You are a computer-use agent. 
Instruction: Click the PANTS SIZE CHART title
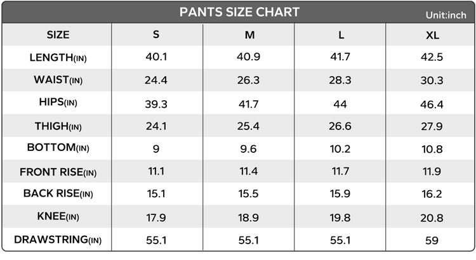pyautogui.click(x=239, y=12)
